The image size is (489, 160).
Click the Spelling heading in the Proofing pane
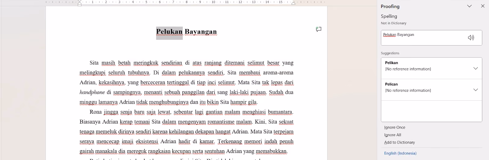click(389, 16)
